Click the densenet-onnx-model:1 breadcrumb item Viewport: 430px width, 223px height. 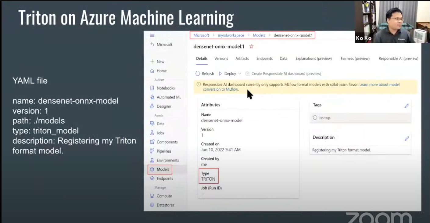tap(293, 35)
